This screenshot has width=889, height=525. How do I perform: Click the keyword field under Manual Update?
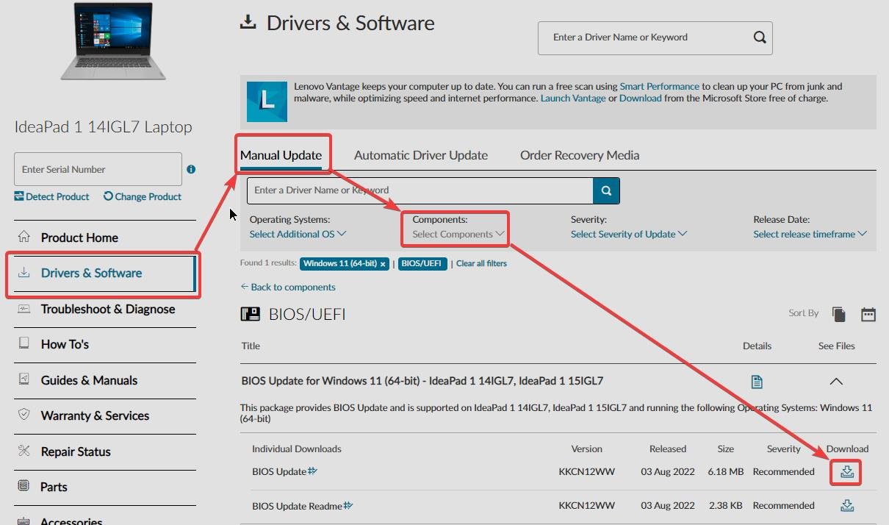(x=420, y=190)
